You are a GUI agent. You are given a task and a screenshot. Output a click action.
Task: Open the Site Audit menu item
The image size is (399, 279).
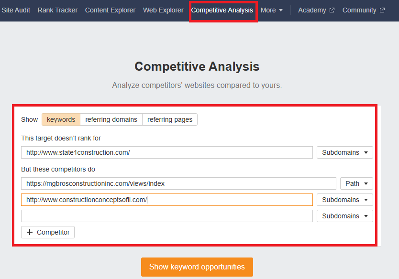pyautogui.click(x=15, y=10)
